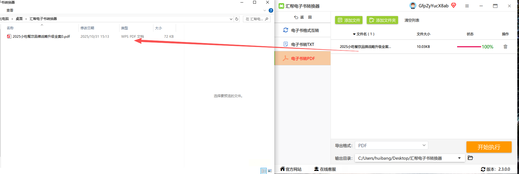Click the Explorer search input field

pyautogui.click(x=257, y=19)
